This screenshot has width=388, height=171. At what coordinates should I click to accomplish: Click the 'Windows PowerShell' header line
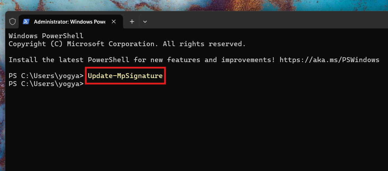tap(46, 36)
